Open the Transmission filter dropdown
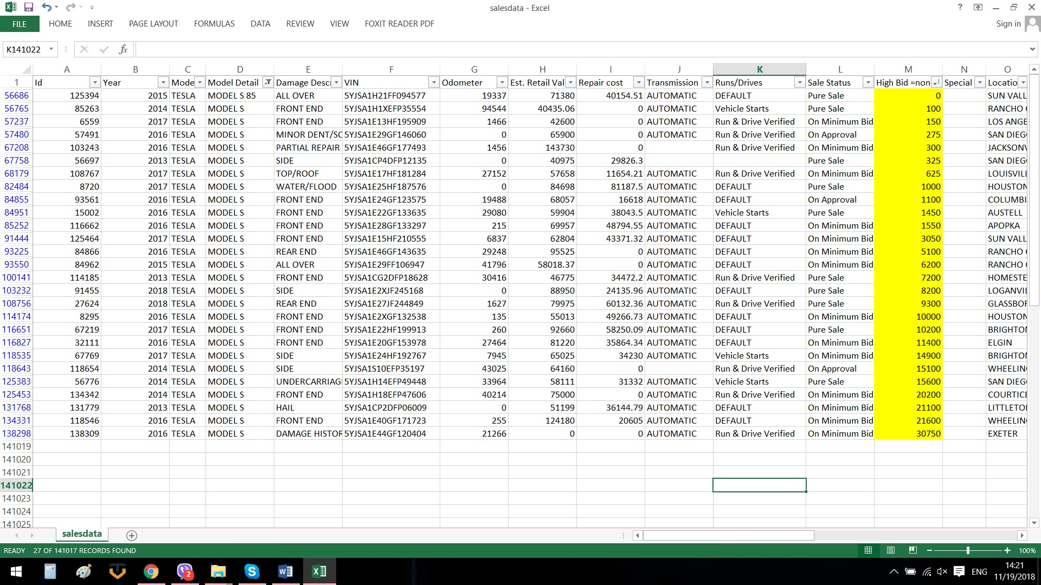Viewport: 1041px width, 585px height. [x=707, y=82]
